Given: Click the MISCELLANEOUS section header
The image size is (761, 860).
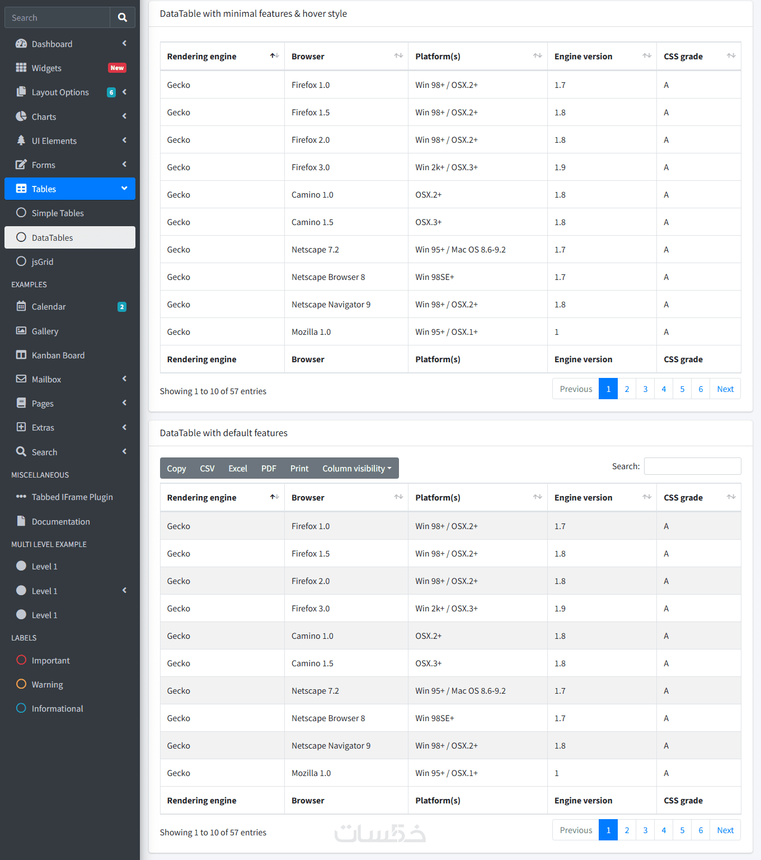Looking at the screenshot, I should coord(40,475).
